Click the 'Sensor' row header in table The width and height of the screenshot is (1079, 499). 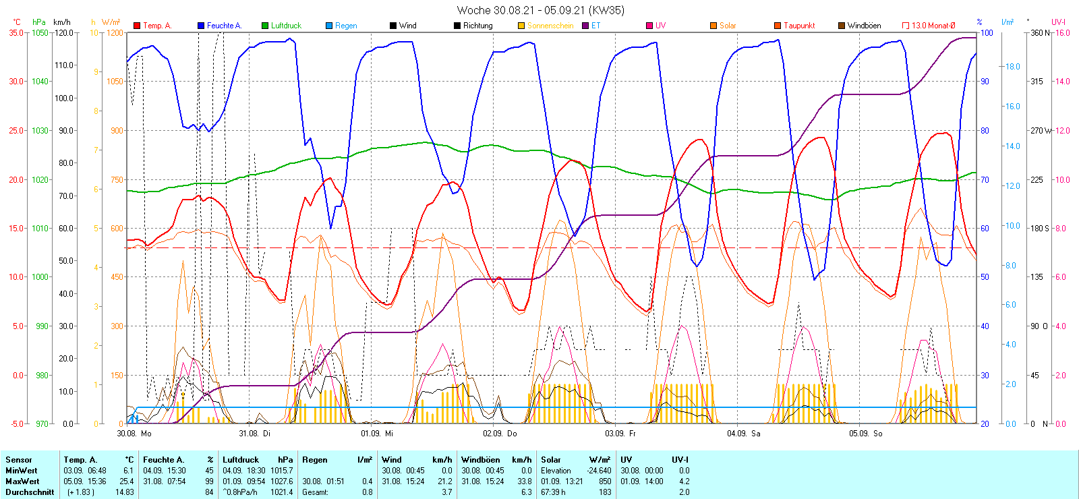pyautogui.click(x=19, y=460)
